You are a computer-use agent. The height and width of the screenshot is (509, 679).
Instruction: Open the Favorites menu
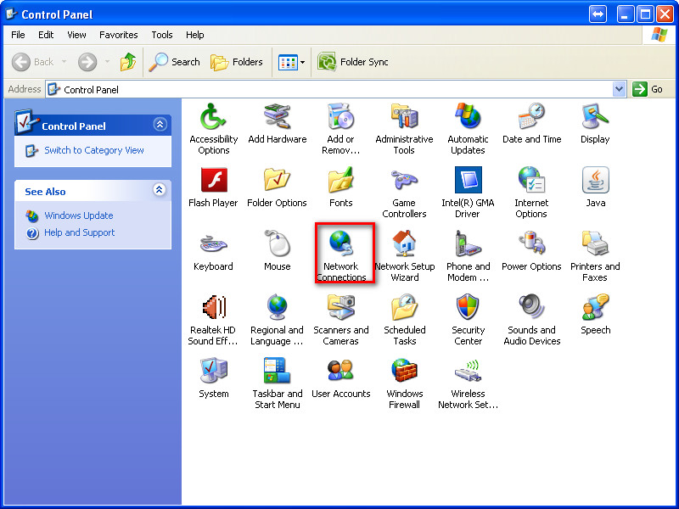click(x=118, y=35)
